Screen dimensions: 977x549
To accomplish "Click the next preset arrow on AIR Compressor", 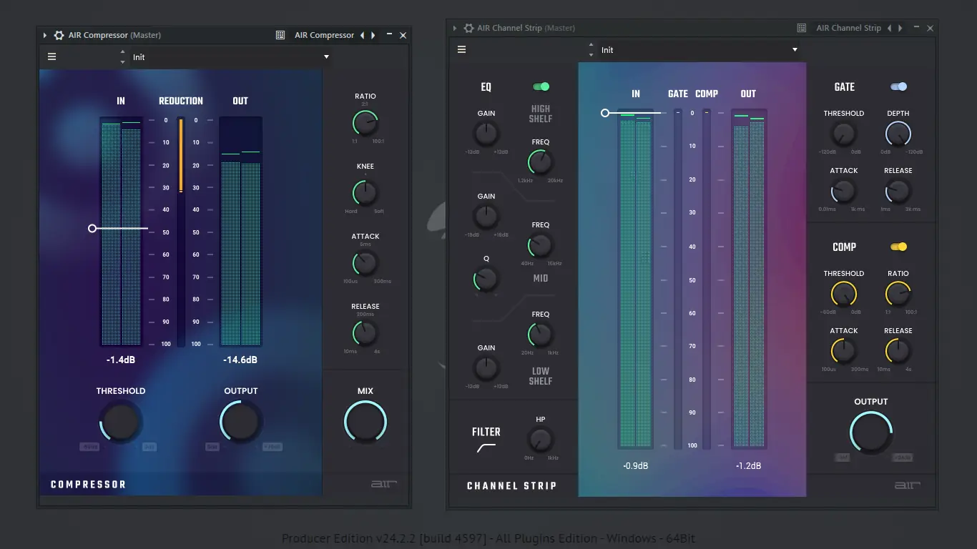I will (373, 34).
